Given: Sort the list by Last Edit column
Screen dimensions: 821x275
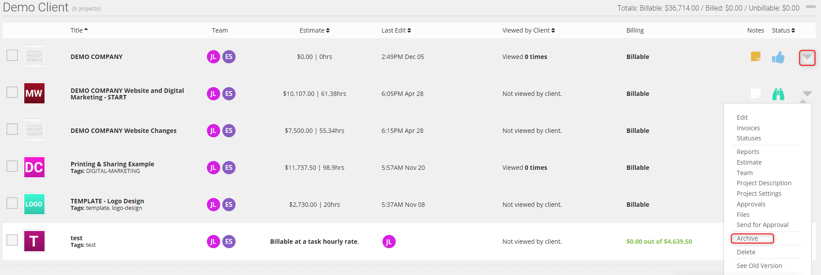Looking at the screenshot, I should pos(396,30).
